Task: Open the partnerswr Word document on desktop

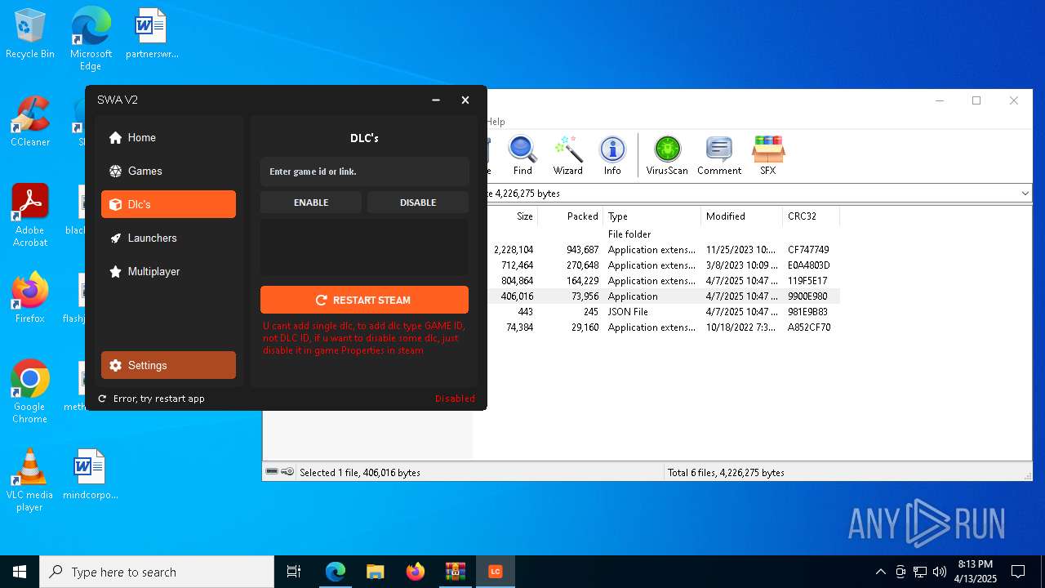Action: coord(151,33)
